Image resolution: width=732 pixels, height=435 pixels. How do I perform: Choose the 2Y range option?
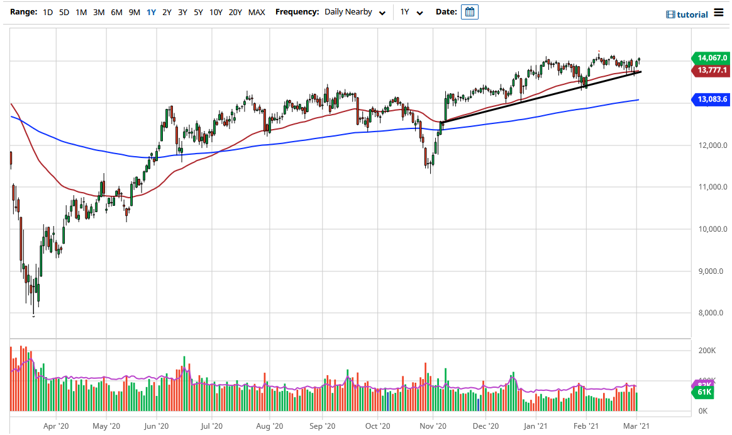[166, 11]
